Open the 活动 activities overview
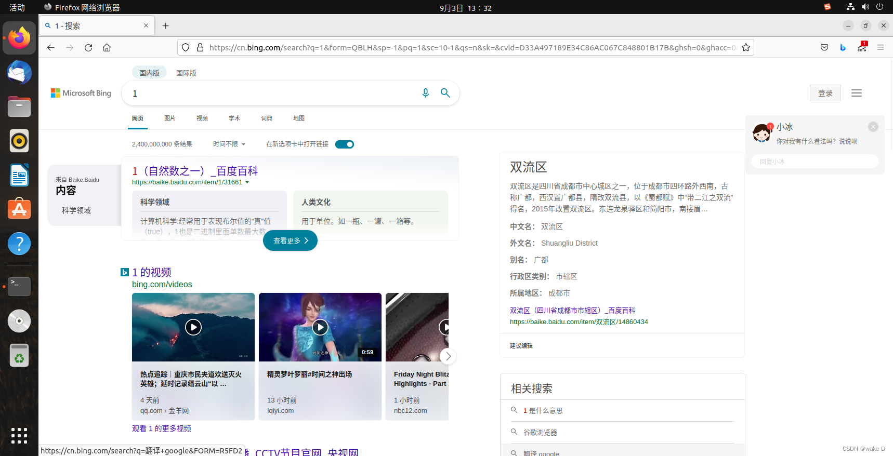The height and width of the screenshot is (456, 893). (x=17, y=7)
